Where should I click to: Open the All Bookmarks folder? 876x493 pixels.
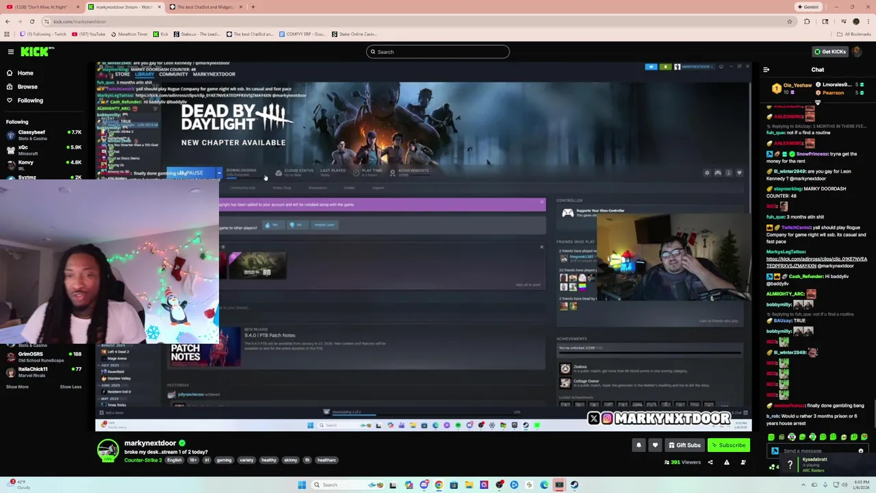click(853, 34)
